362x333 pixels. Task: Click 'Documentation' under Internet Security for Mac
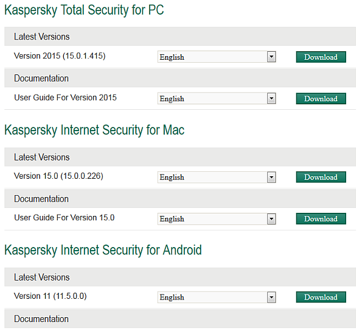pyautogui.click(x=41, y=199)
